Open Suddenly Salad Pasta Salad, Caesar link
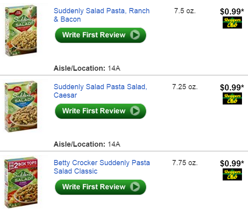This screenshot has height=213, width=248. (100, 91)
